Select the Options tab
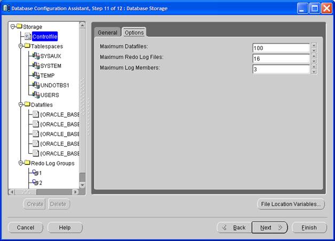Screen dimensions: 335x241 click(134, 32)
